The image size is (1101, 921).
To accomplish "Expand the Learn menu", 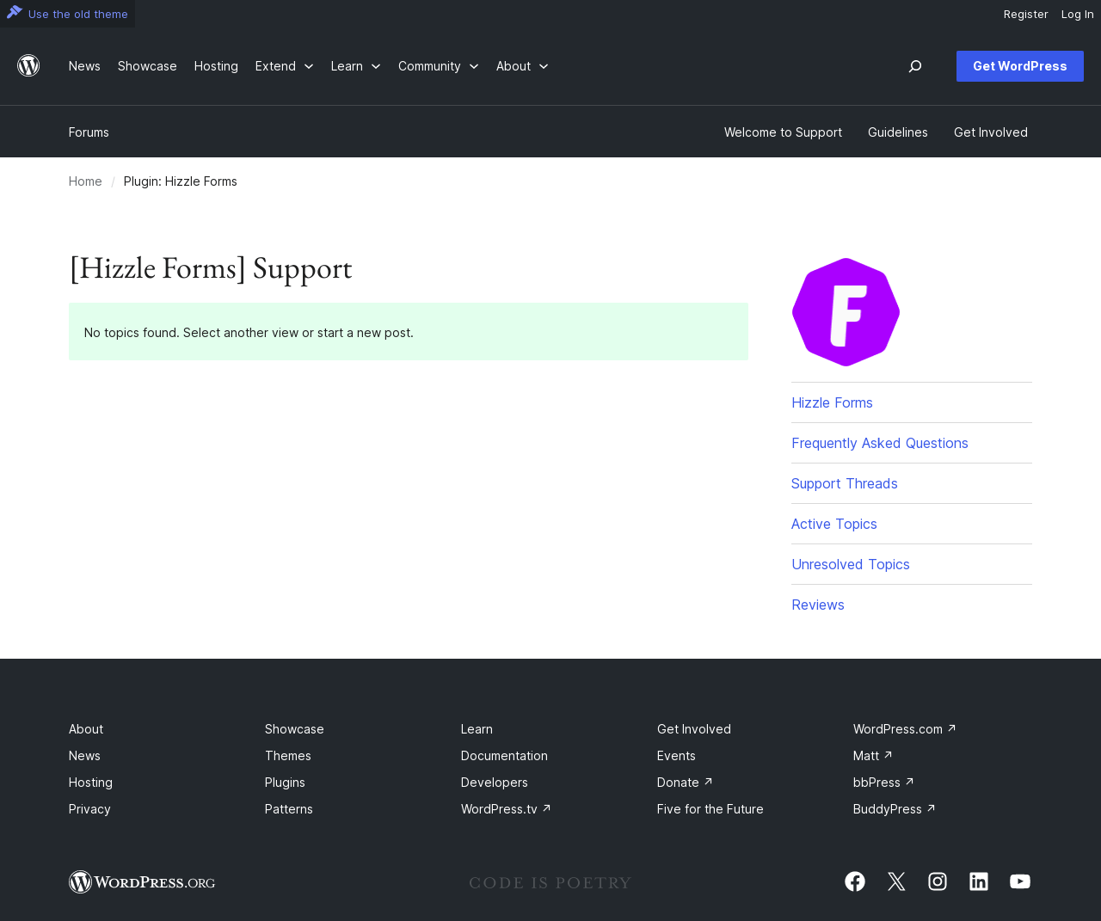I will [356, 66].
